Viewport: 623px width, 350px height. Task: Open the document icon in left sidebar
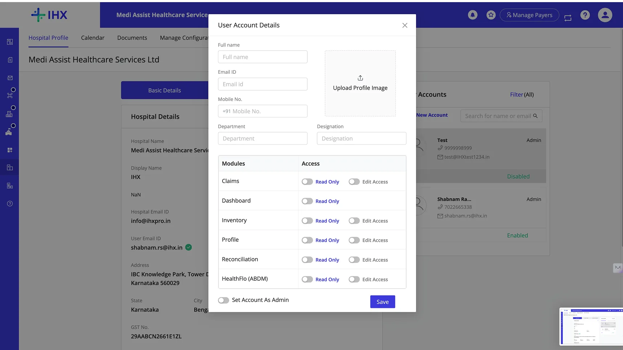pyautogui.click(x=10, y=60)
